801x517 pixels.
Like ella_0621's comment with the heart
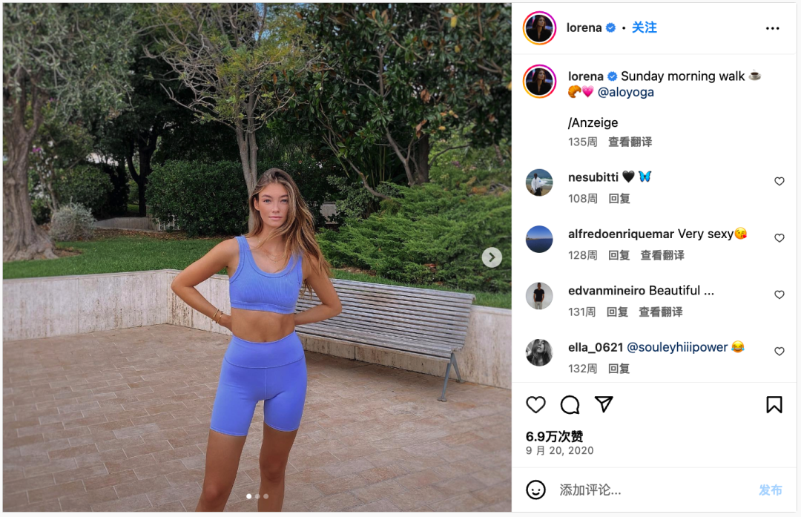[779, 352]
